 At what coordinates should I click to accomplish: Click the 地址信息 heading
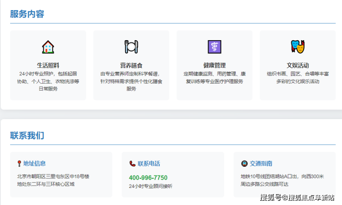(35, 163)
